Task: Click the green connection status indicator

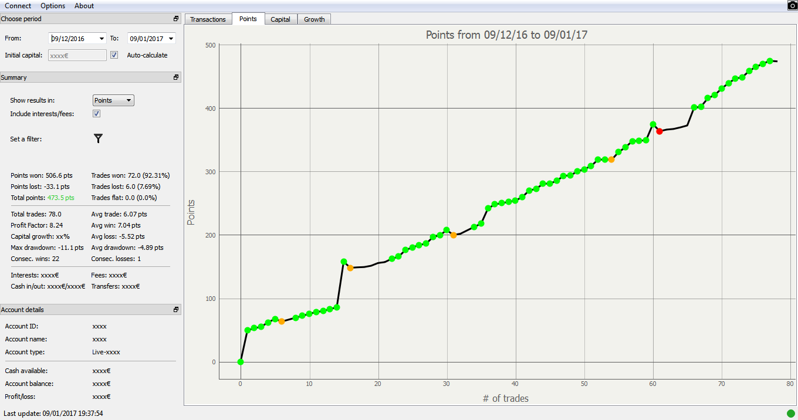Action: coord(790,414)
